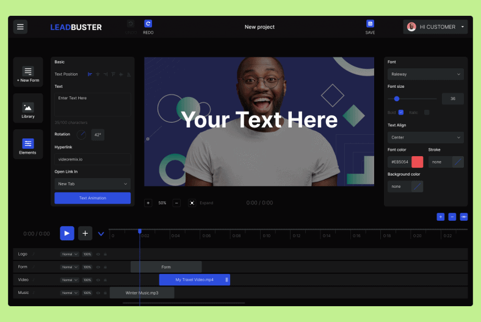Expand the Text Align dropdown
The height and width of the screenshot is (322, 481).
[x=425, y=138]
